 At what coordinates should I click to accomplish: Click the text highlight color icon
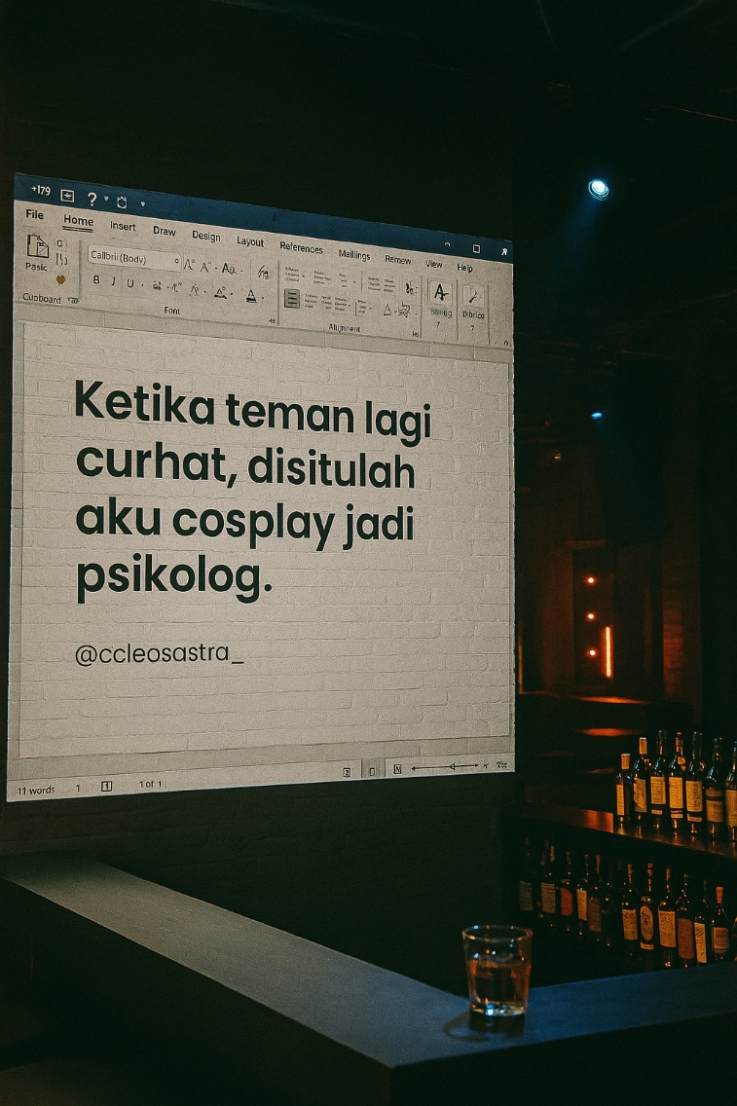pyautogui.click(x=221, y=293)
